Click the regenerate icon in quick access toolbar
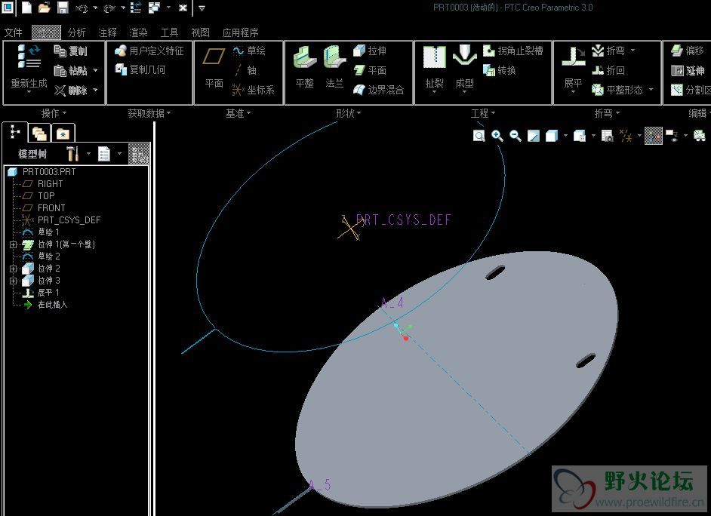 point(136,8)
